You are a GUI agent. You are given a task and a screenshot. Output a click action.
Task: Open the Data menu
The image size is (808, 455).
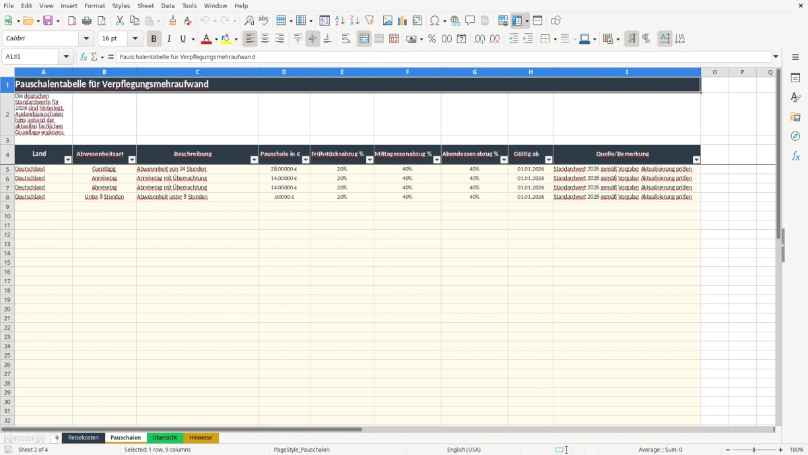pyautogui.click(x=168, y=5)
